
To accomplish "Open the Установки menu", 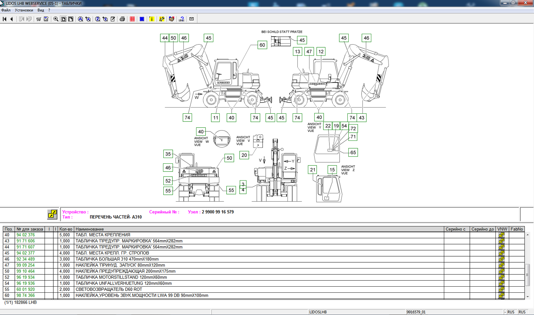I will tap(24, 10).
